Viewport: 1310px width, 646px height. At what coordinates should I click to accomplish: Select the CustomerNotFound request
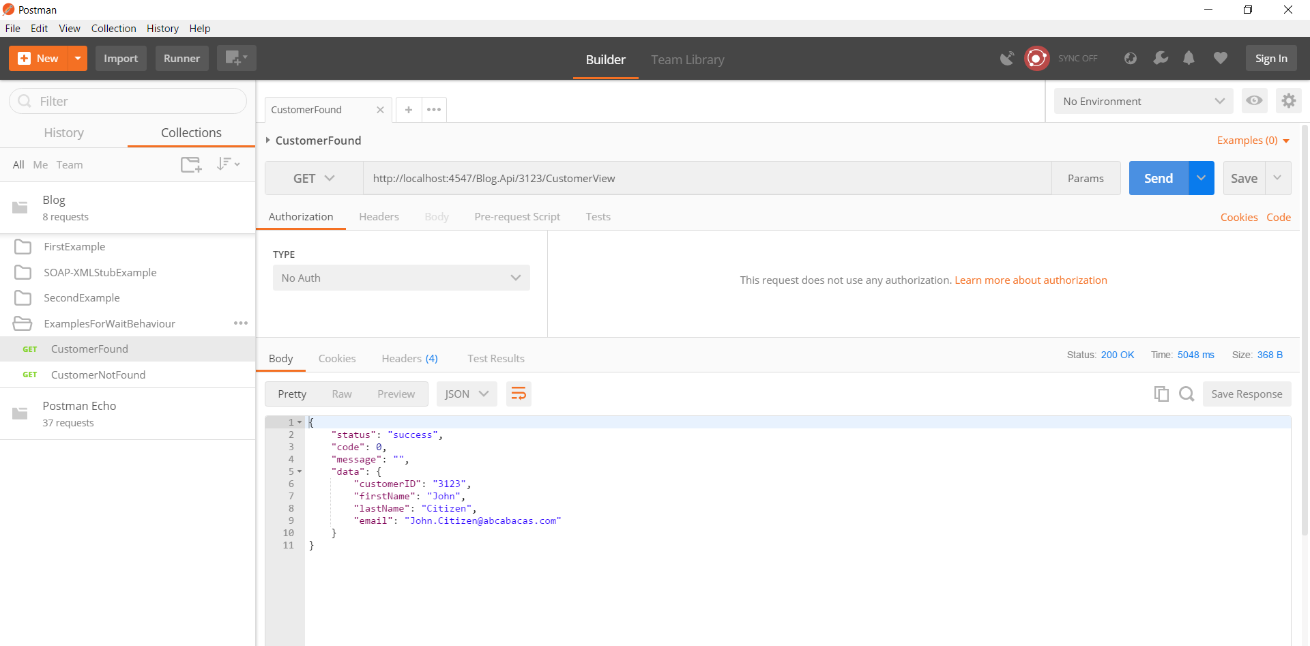pos(128,375)
